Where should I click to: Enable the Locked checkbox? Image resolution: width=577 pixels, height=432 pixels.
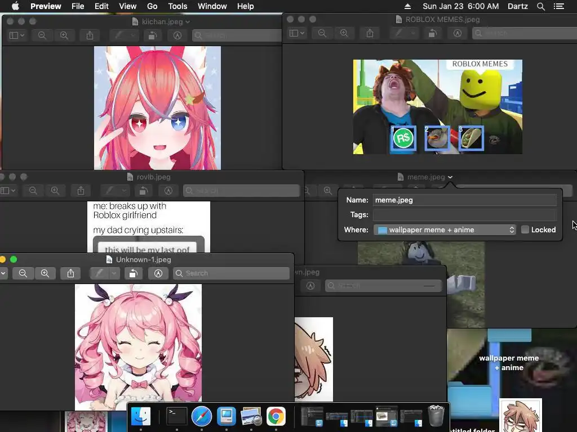pos(525,229)
